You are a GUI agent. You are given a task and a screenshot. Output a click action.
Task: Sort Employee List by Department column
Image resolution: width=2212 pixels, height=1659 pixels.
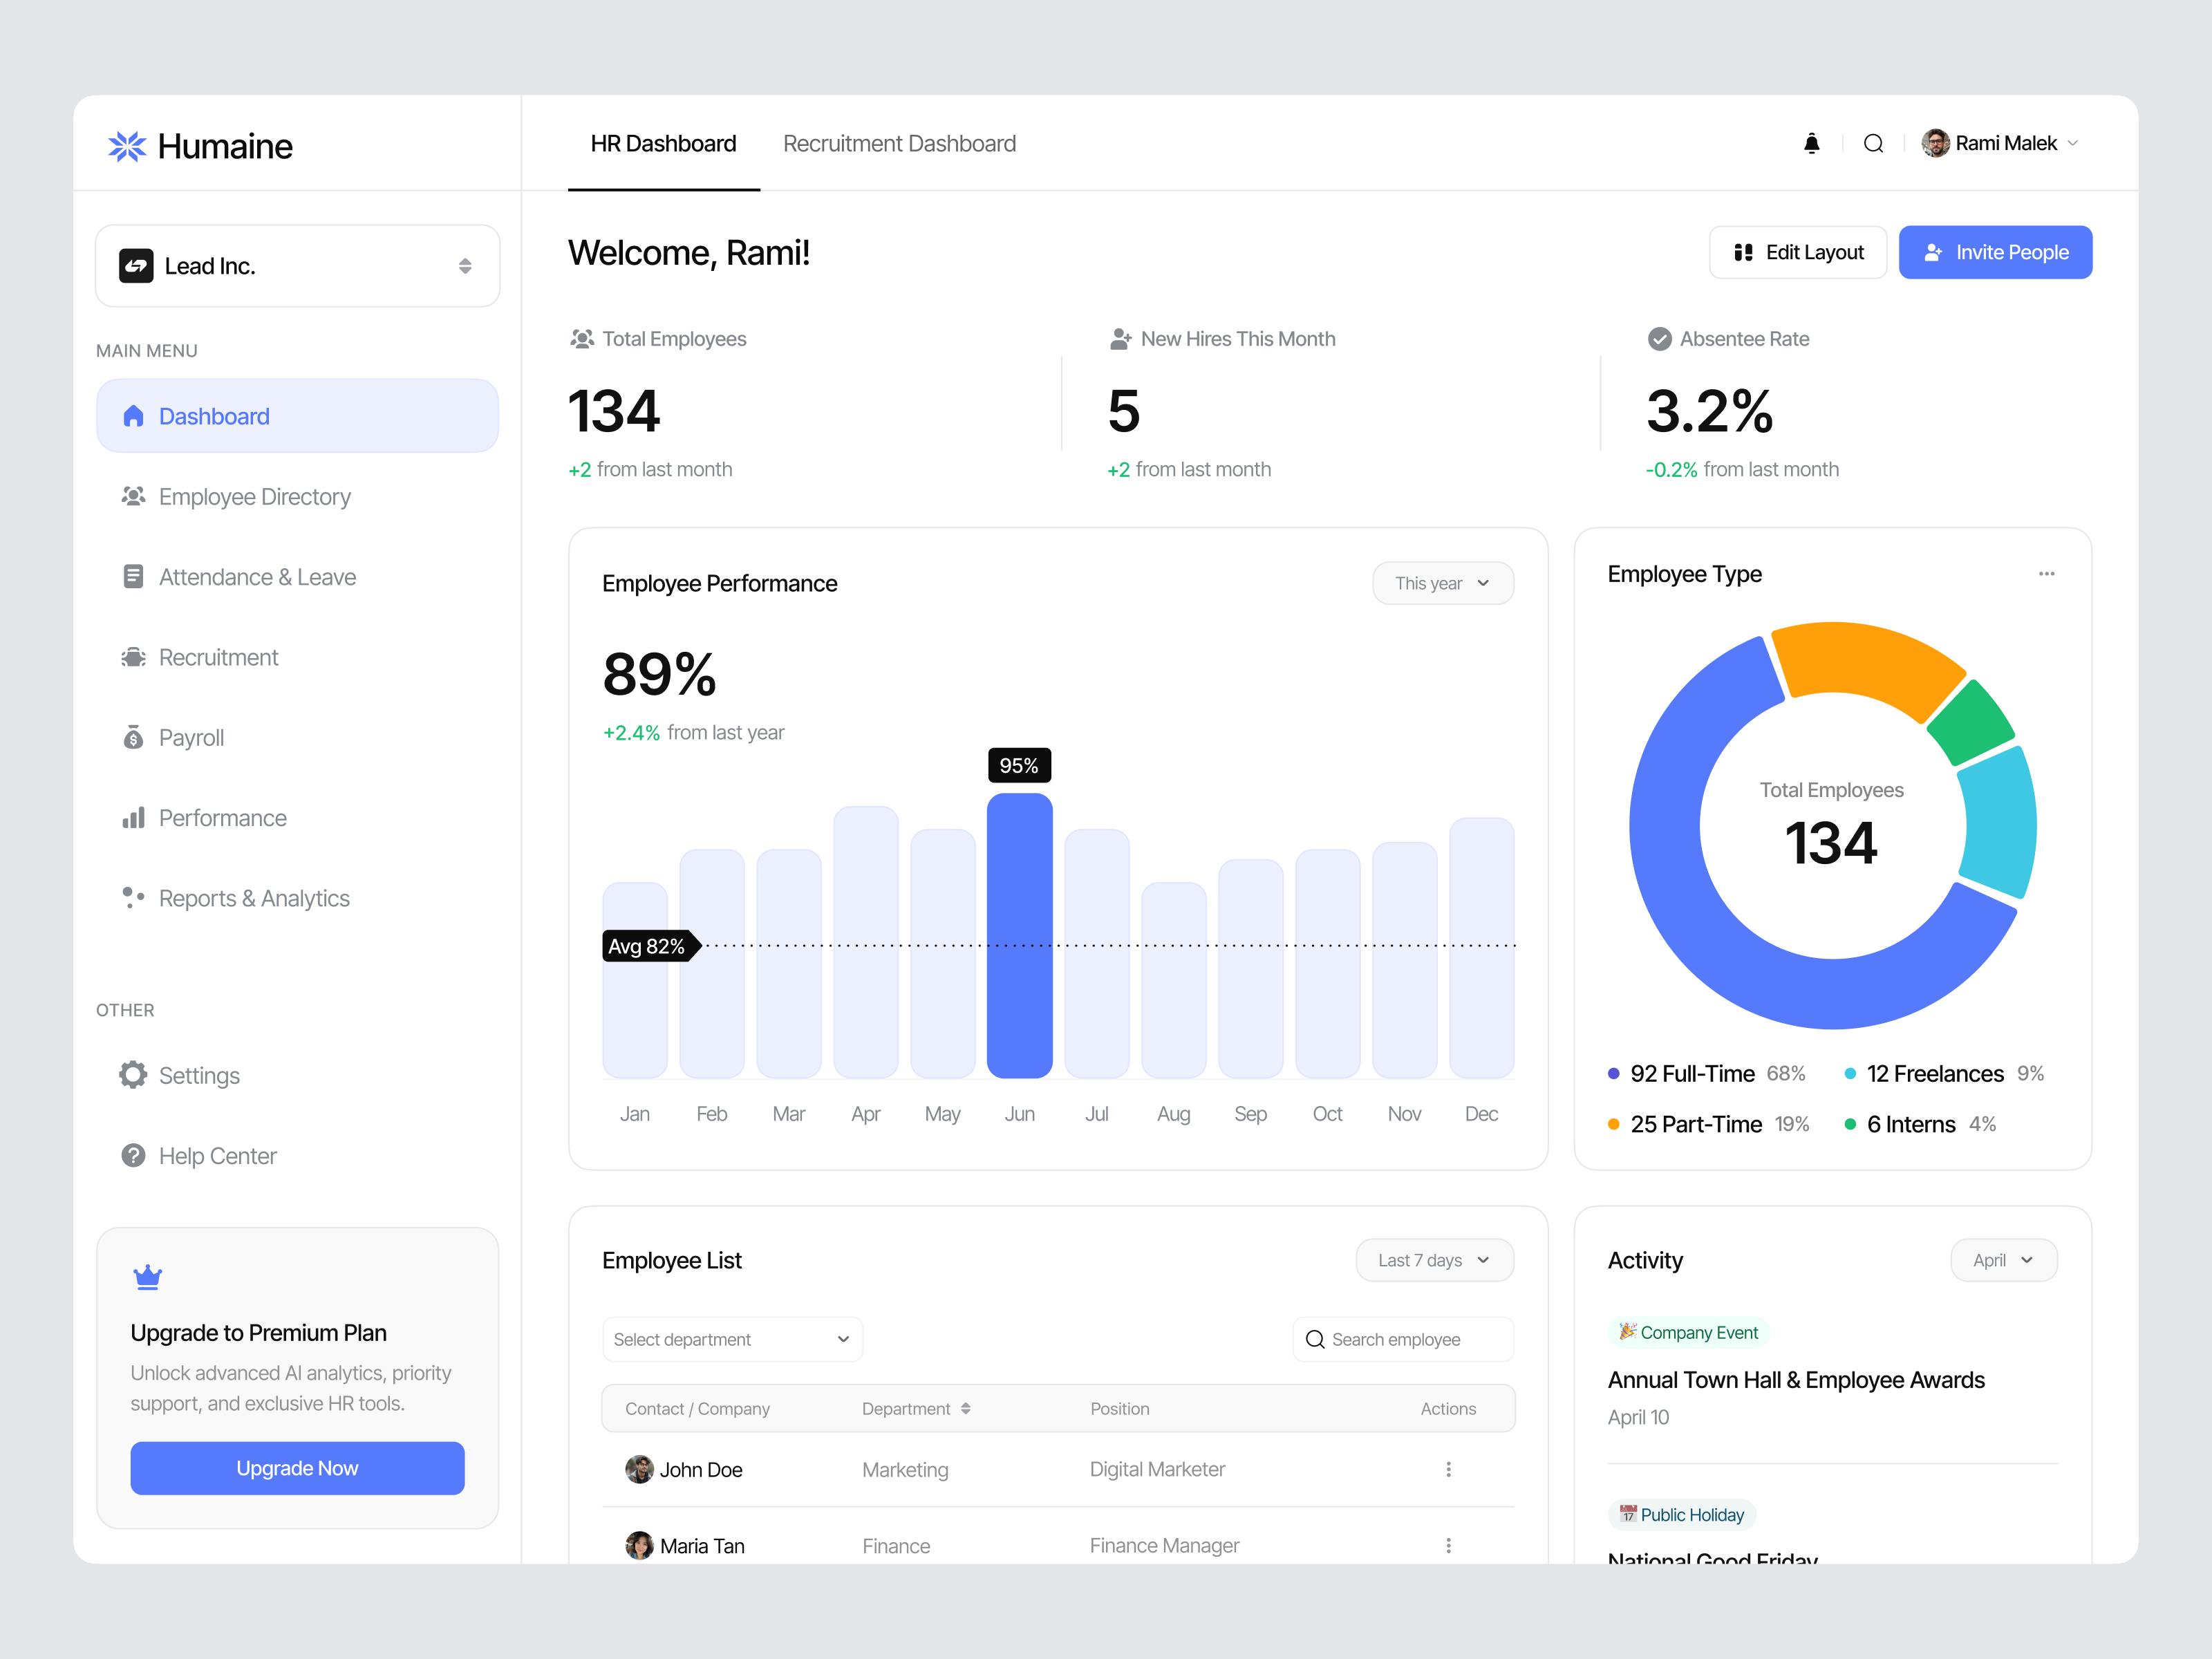point(966,1408)
